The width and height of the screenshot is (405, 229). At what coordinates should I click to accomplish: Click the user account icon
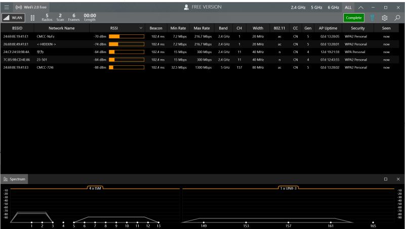[186, 8]
